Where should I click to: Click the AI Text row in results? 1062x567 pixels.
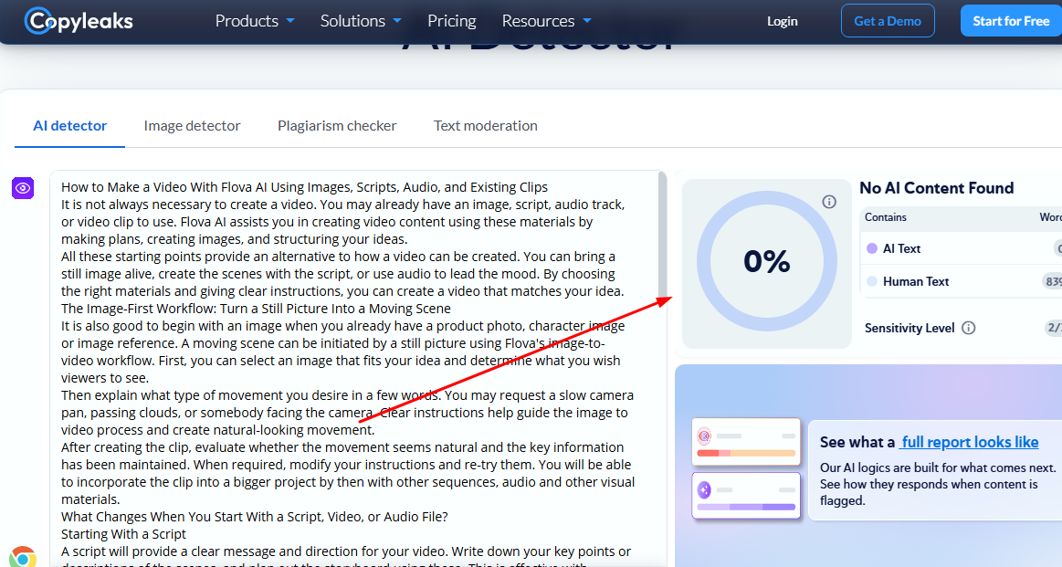[x=961, y=248]
